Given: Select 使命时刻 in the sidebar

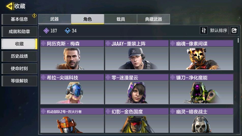Looking at the screenshot, I should point(19,69).
